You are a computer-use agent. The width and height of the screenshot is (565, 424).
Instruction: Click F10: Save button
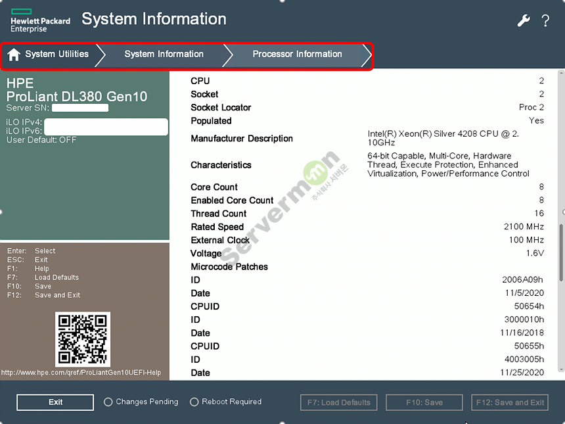tap(424, 402)
